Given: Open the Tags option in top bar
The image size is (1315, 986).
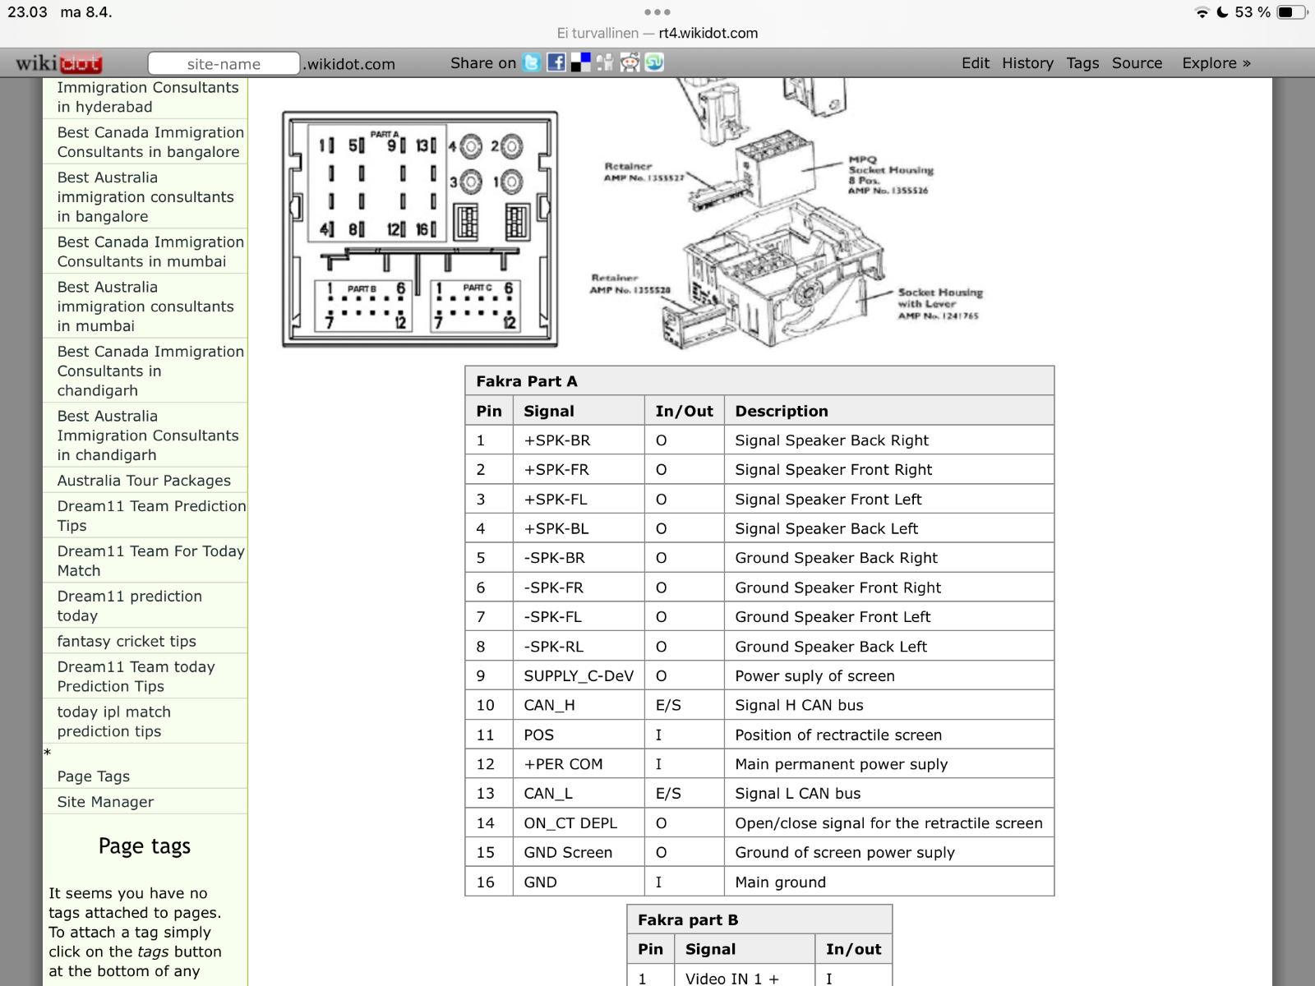Looking at the screenshot, I should click(x=1082, y=63).
